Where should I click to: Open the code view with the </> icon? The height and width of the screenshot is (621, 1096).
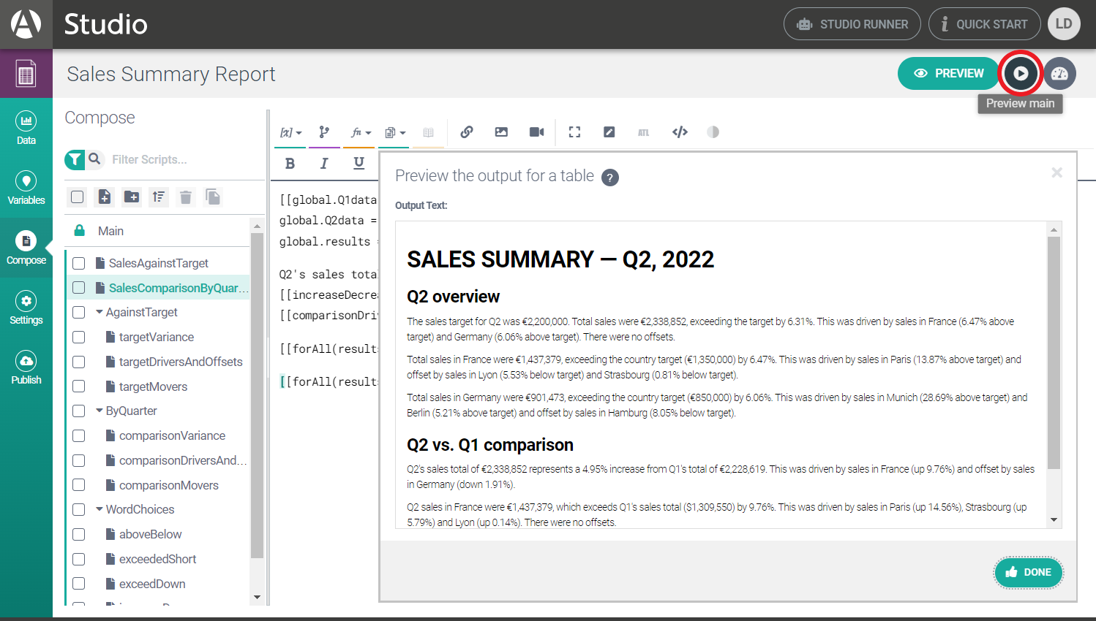tap(680, 132)
